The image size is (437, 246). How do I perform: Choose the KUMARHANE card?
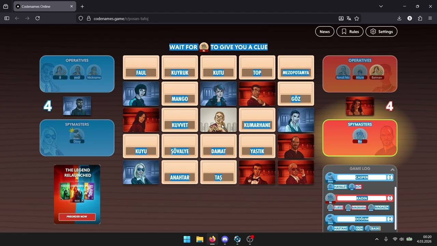(x=257, y=120)
